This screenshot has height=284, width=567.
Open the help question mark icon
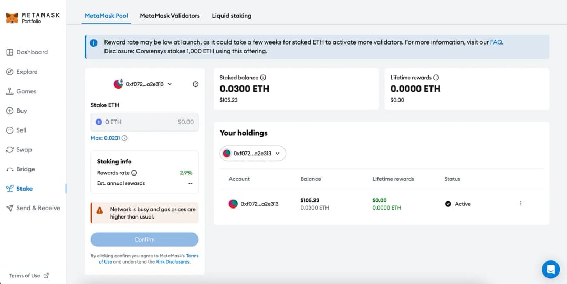click(196, 84)
